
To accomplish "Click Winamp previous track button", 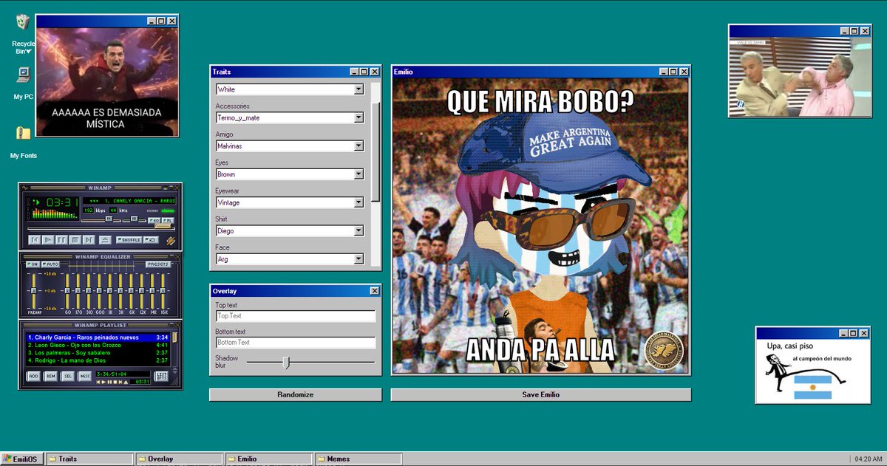I will point(34,240).
